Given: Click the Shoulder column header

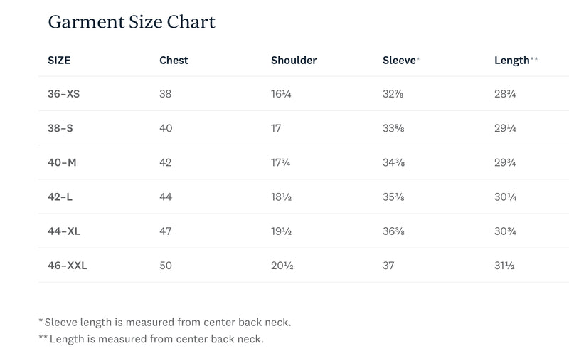Looking at the screenshot, I should click(294, 61).
